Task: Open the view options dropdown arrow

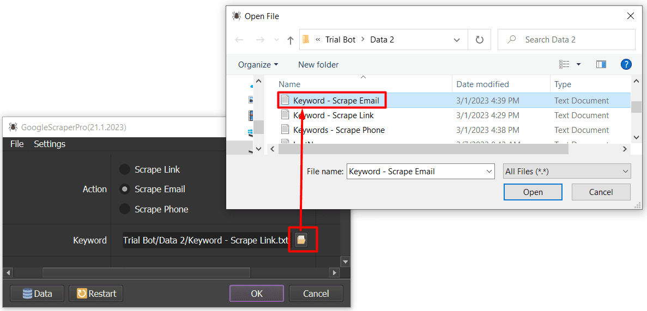Action: (x=578, y=64)
